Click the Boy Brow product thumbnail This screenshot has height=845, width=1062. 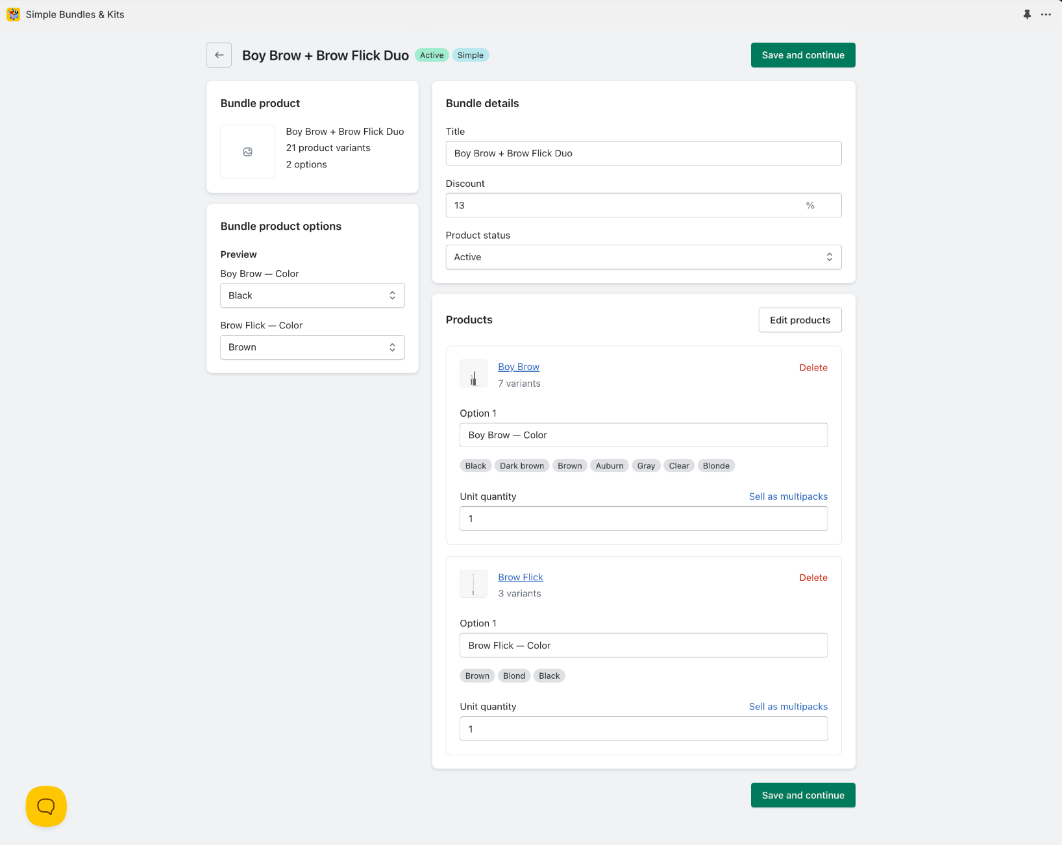coord(473,374)
